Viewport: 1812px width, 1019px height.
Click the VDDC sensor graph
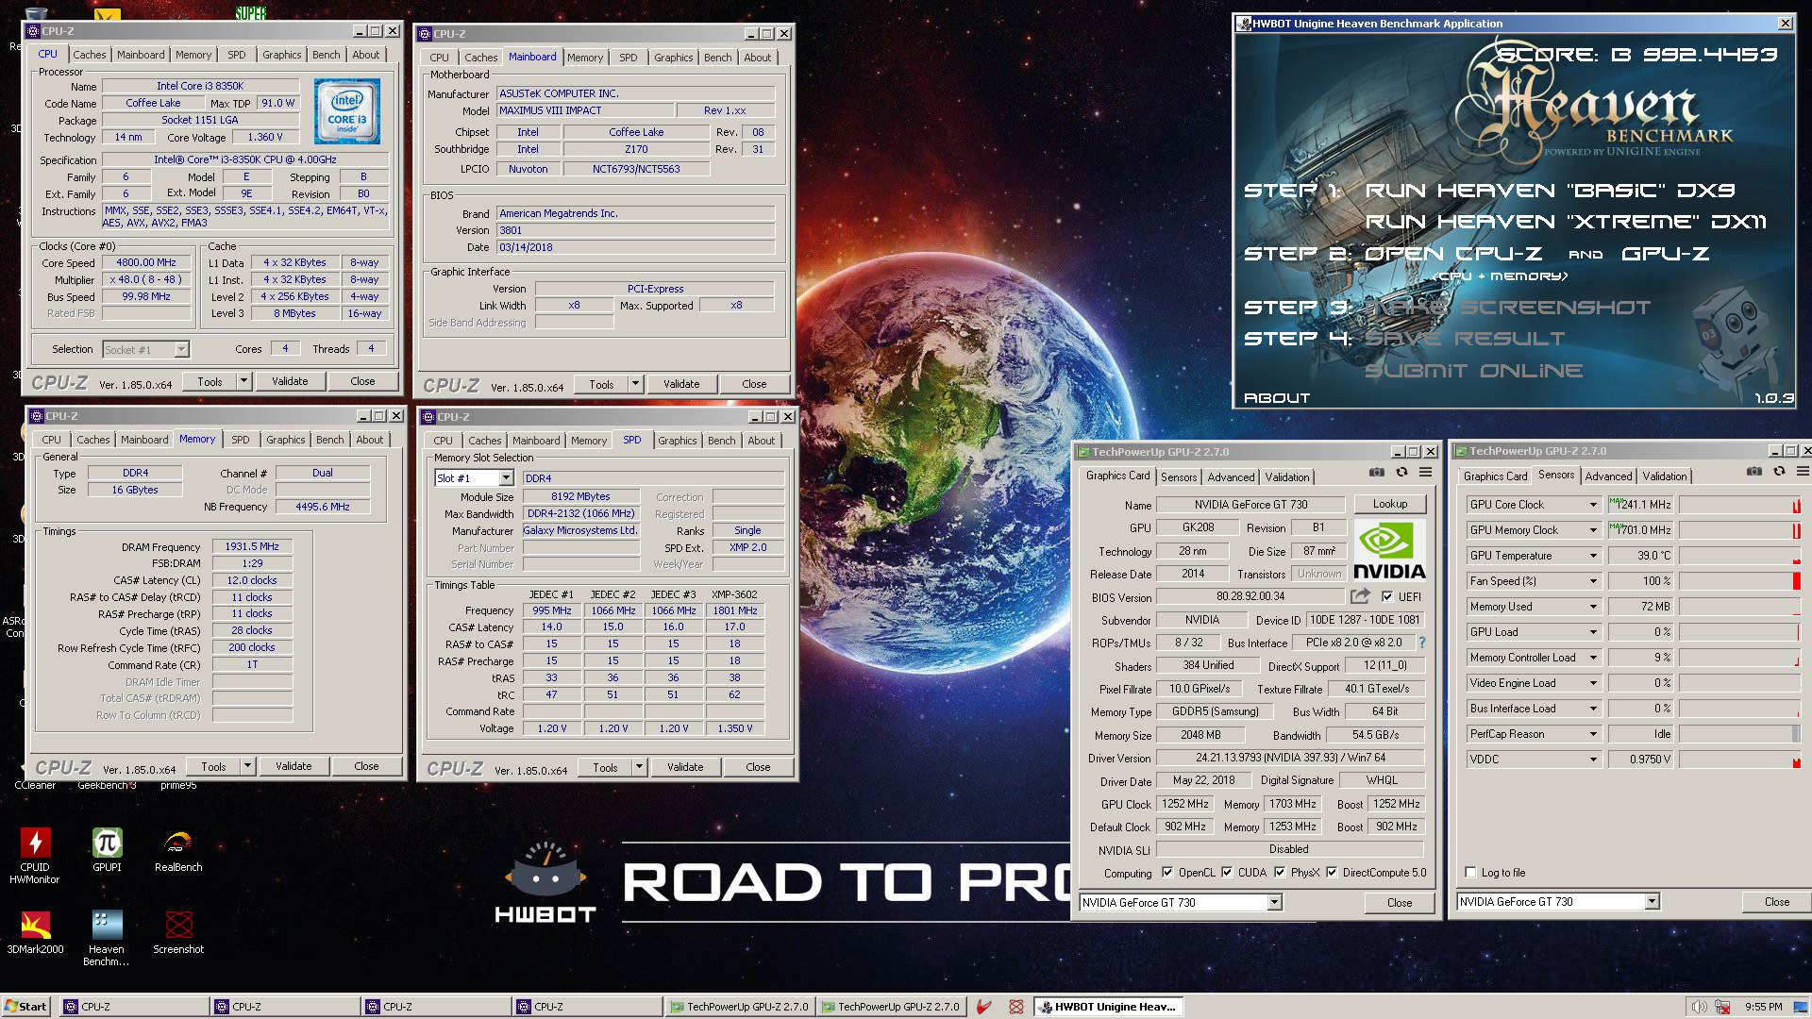pyautogui.click(x=1739, y=760)
